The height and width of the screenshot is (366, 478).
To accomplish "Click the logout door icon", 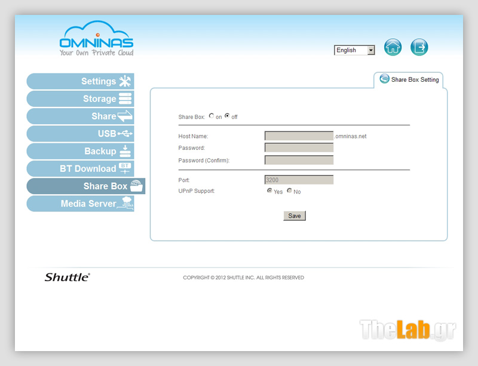I will [x=419, y=47].
